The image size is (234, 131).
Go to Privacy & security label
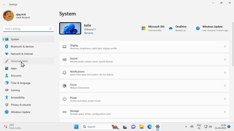point(21,105)
